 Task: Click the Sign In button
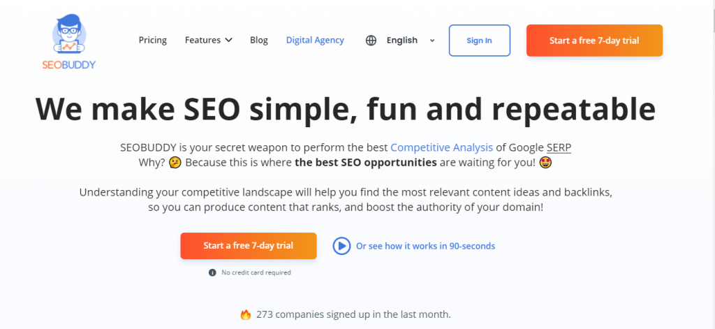(x=479, y=41)
